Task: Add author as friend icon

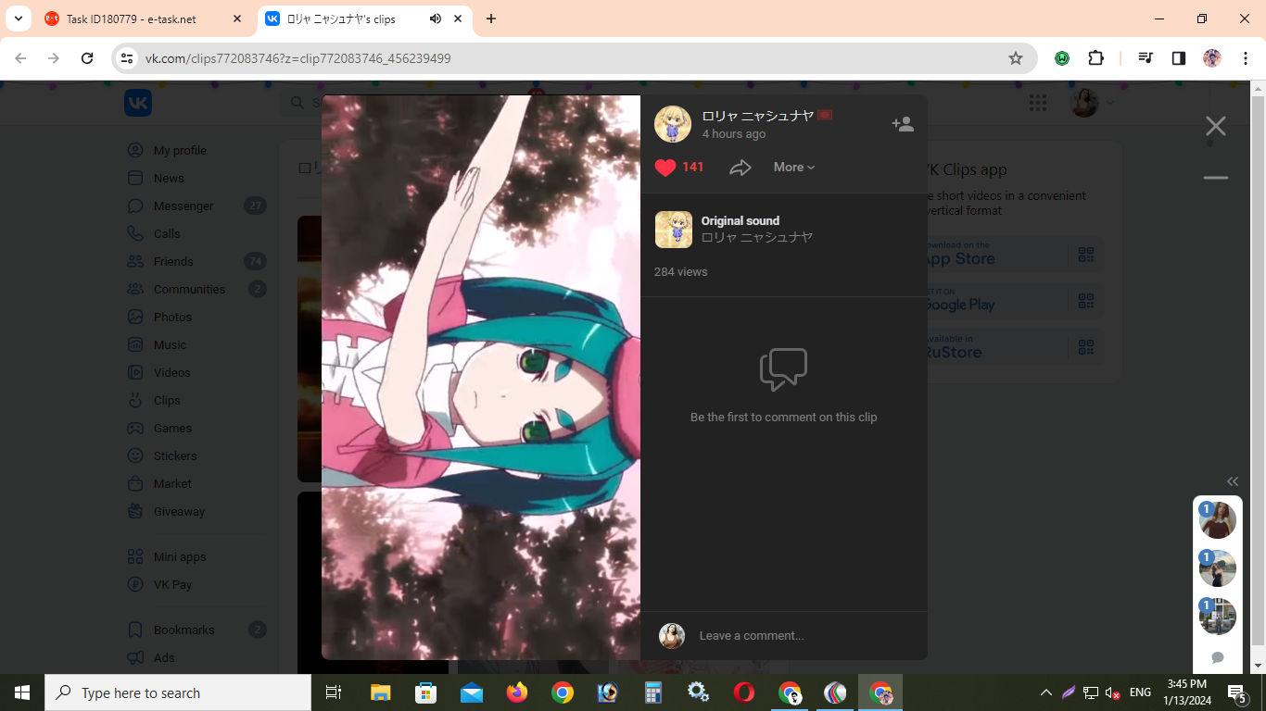Action: tap(903, 124)
